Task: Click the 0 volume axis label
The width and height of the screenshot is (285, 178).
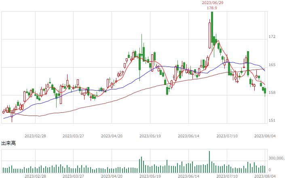Action: [270, 170]
